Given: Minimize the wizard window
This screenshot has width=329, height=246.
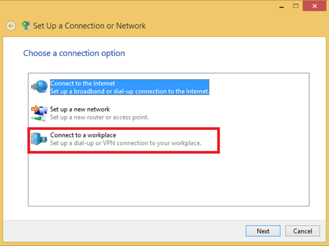Looking at the screenshot, I should (x=282, y=6).
